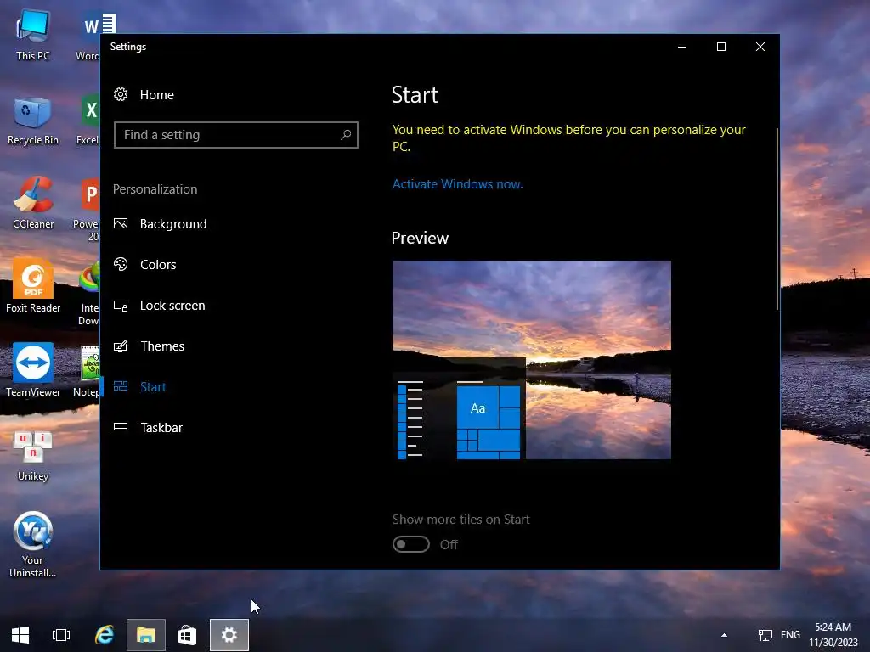Image resolution: width=870 pixels, height=652 pixels.
Task: Click the Start preview thumbnail image
Action: point(532,360)
